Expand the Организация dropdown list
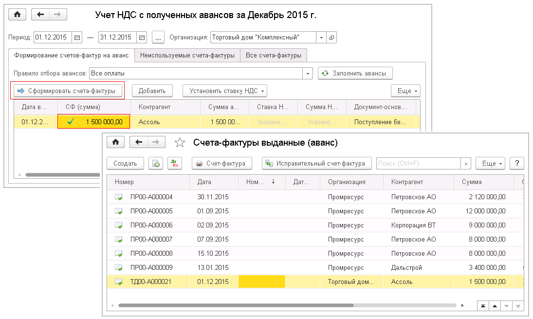Image resolution: width=533 pixels, height=319 pixels. (x=321, y=38)
